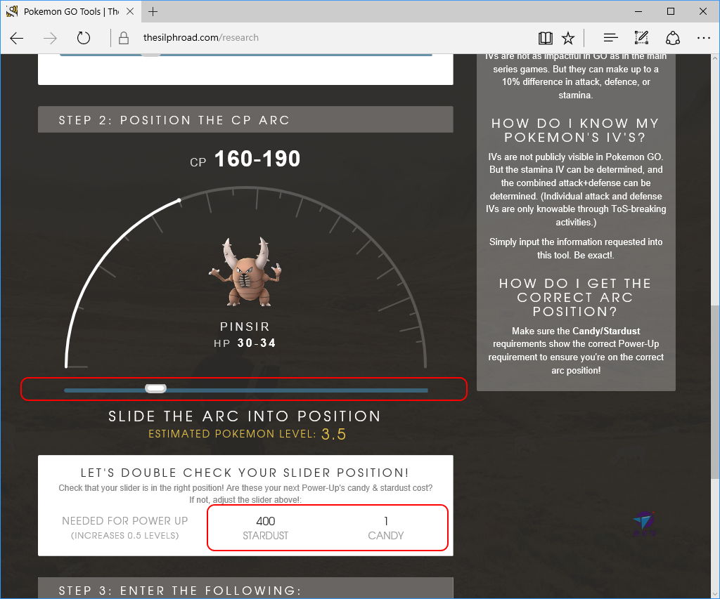Click the Pinsir pokemon image
Viewport: 720px width, 599px height.
point(245,272)
